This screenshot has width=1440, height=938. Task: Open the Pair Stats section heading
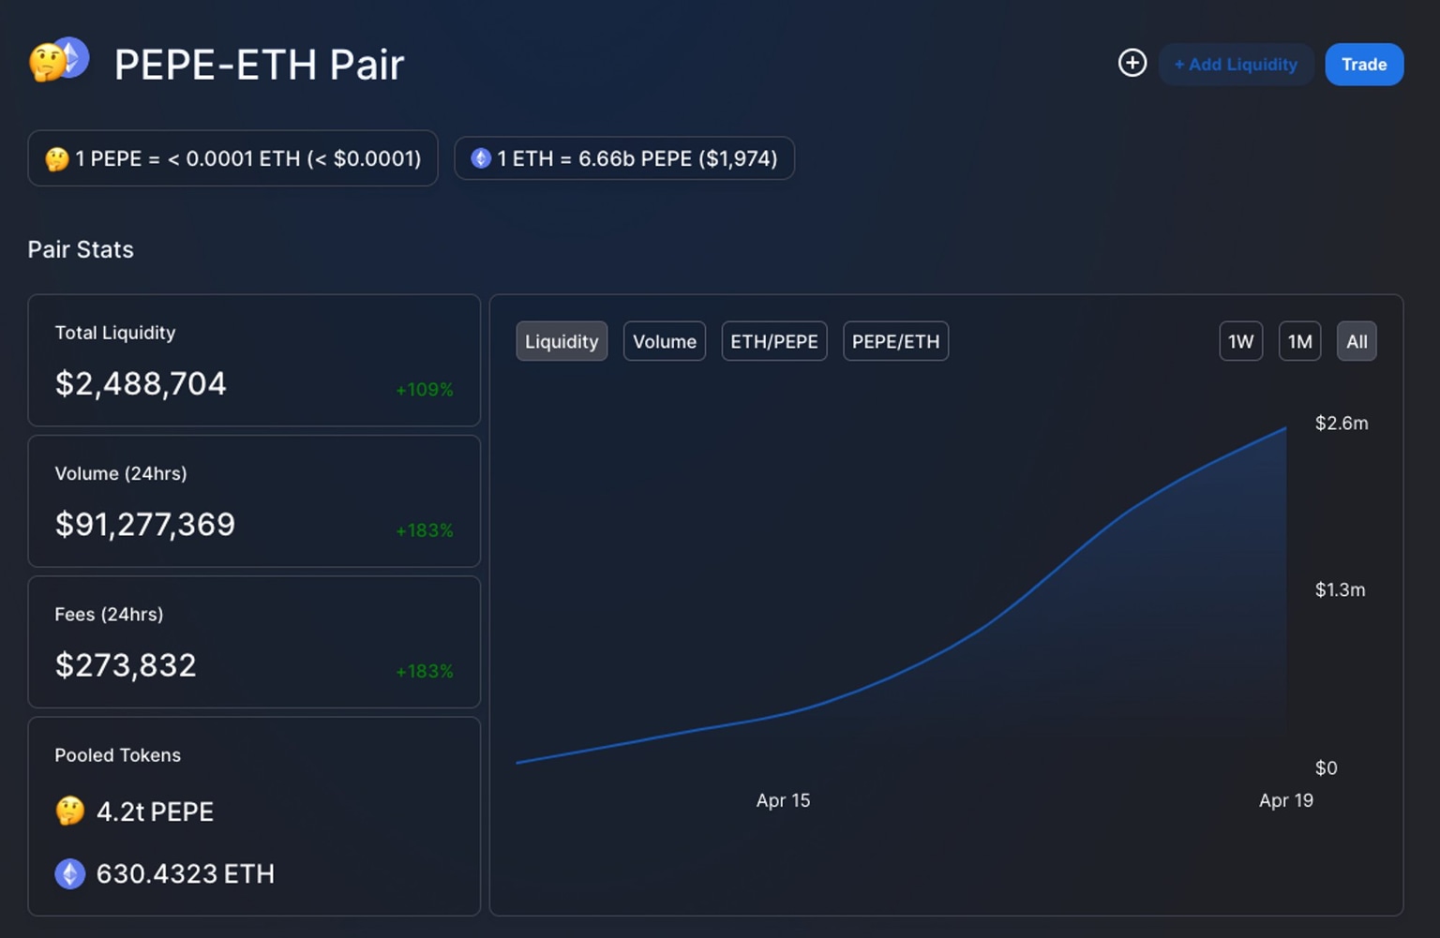click(80, 249)
